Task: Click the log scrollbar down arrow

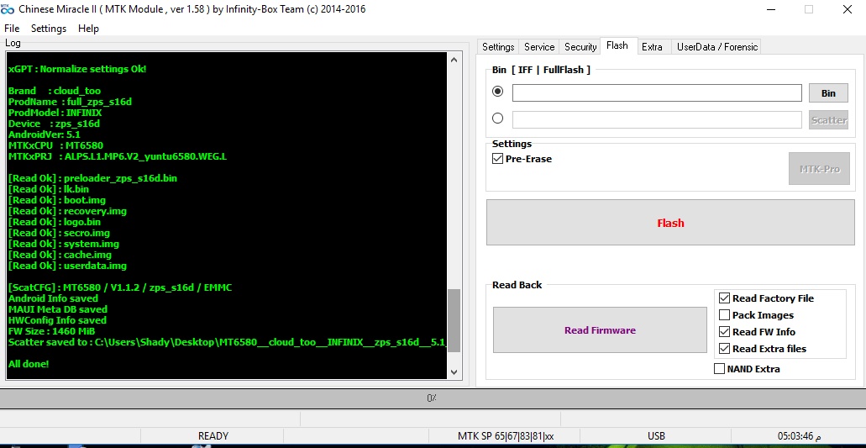Action: pos(454,372)
